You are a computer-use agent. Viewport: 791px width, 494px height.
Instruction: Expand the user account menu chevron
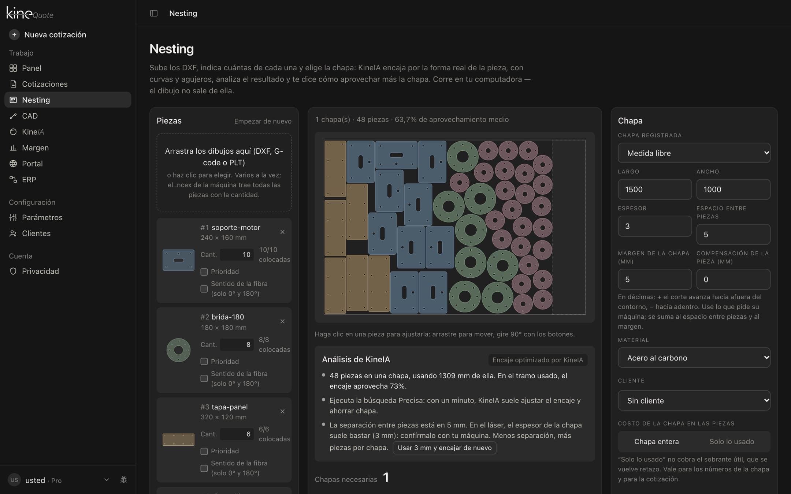point(107,480)
